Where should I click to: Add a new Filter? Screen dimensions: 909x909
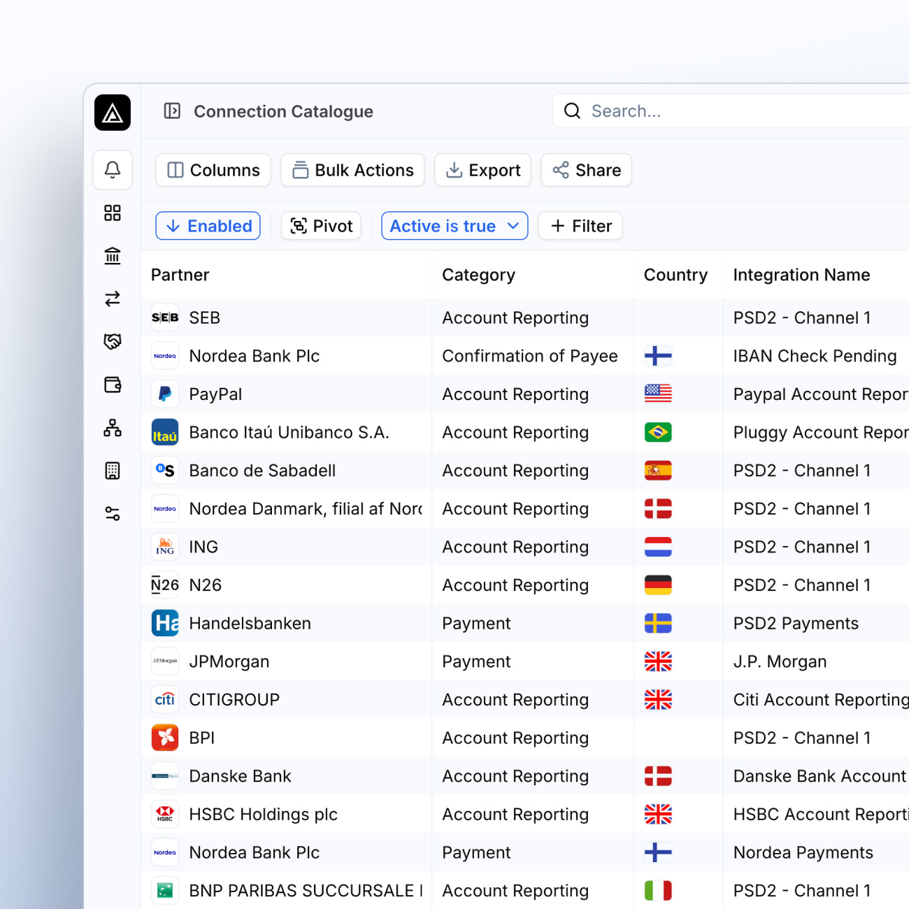point(580,226)
